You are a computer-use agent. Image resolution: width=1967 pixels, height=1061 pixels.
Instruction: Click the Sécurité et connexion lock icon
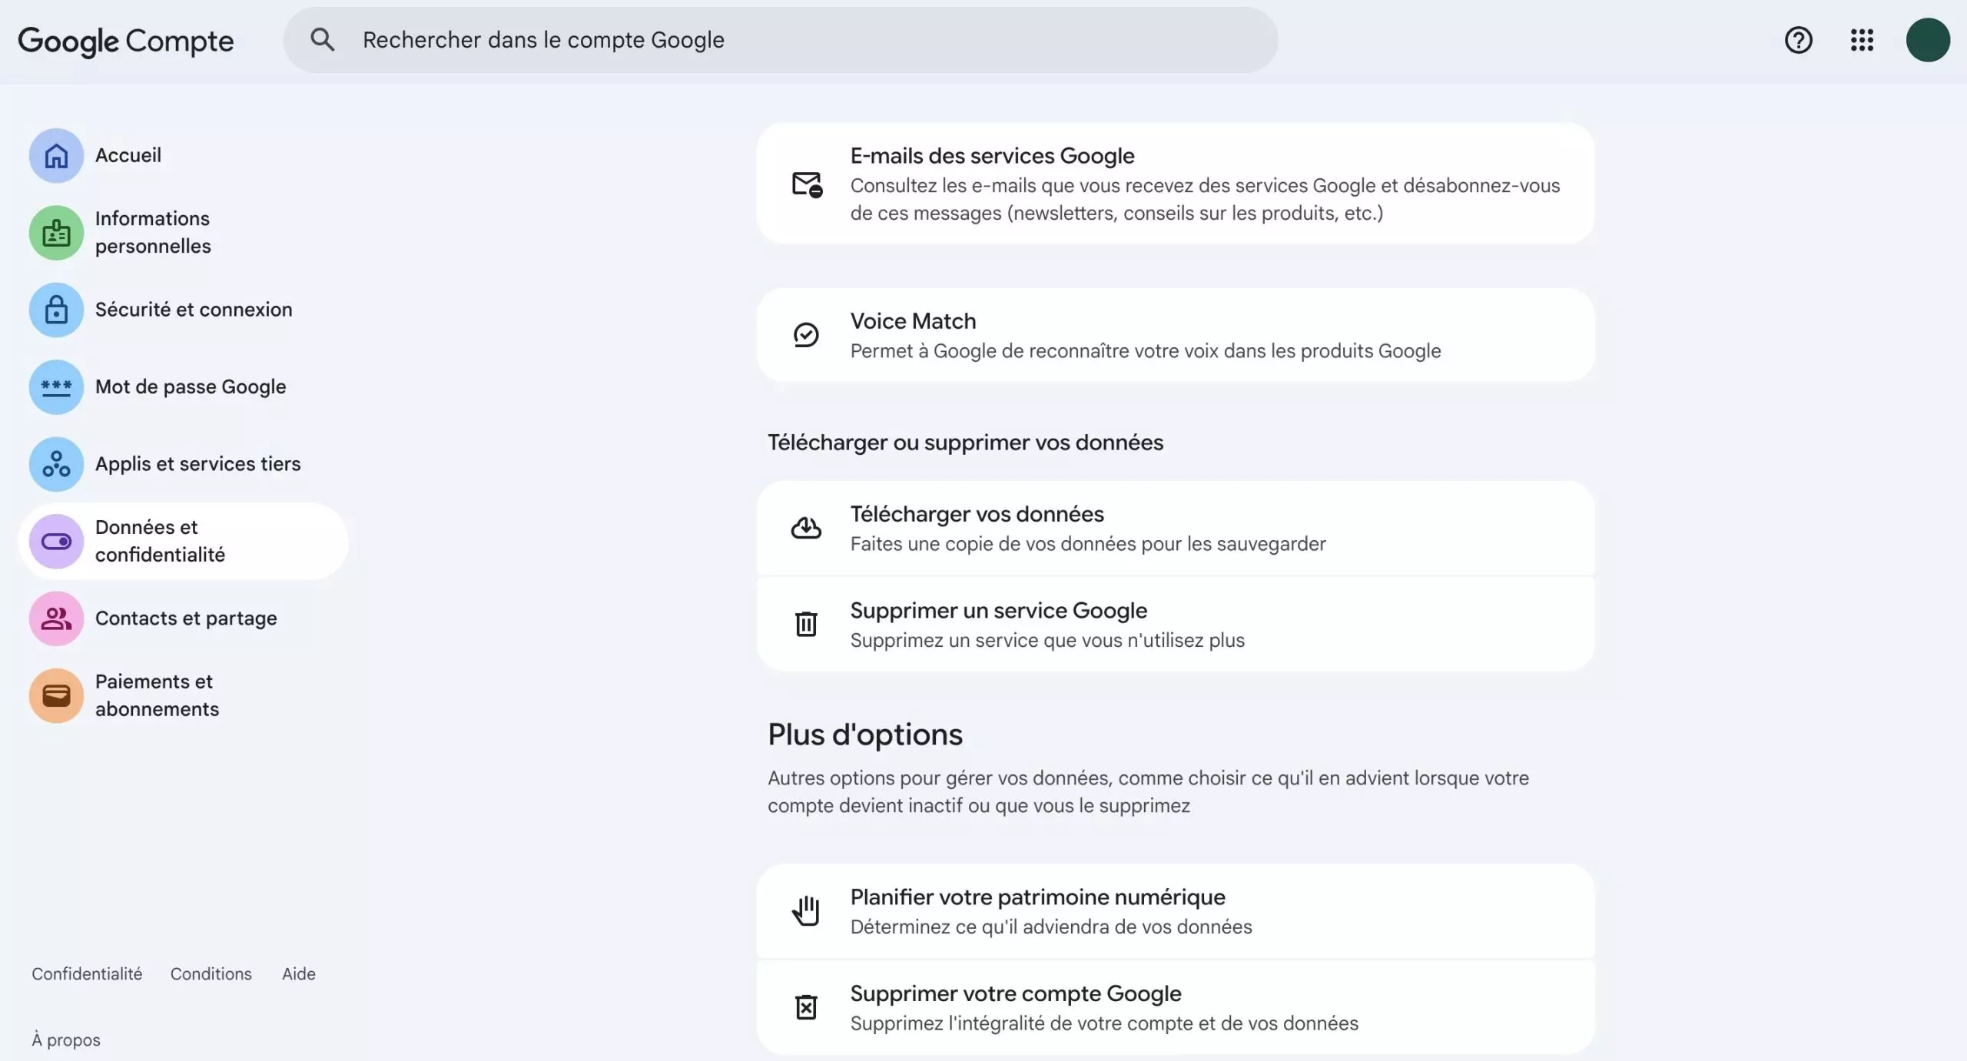click(56, 310)
